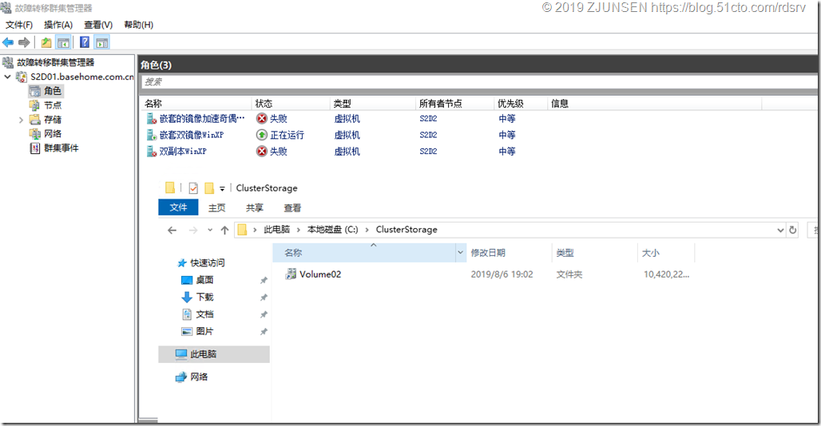Screen dimensions: 821x426
Task: Sort files by 修改日期 column
Action: [509, 253]
